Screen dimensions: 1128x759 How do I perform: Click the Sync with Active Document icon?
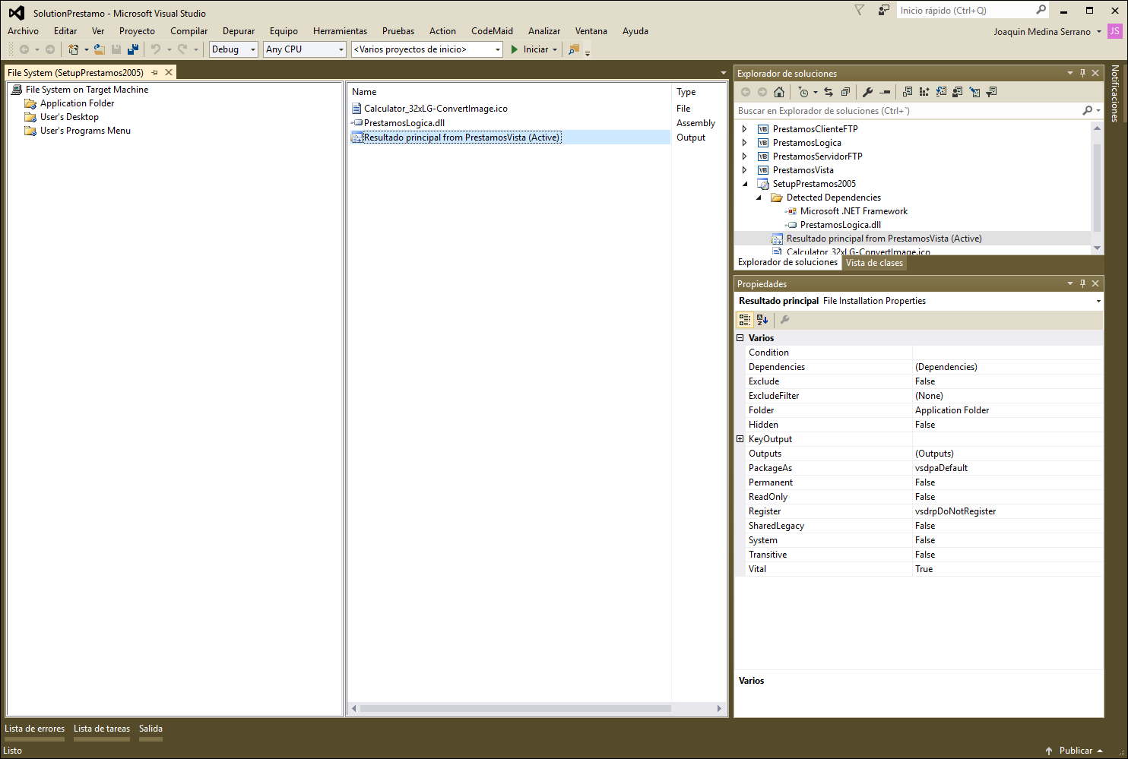click(x=829, y=92)
